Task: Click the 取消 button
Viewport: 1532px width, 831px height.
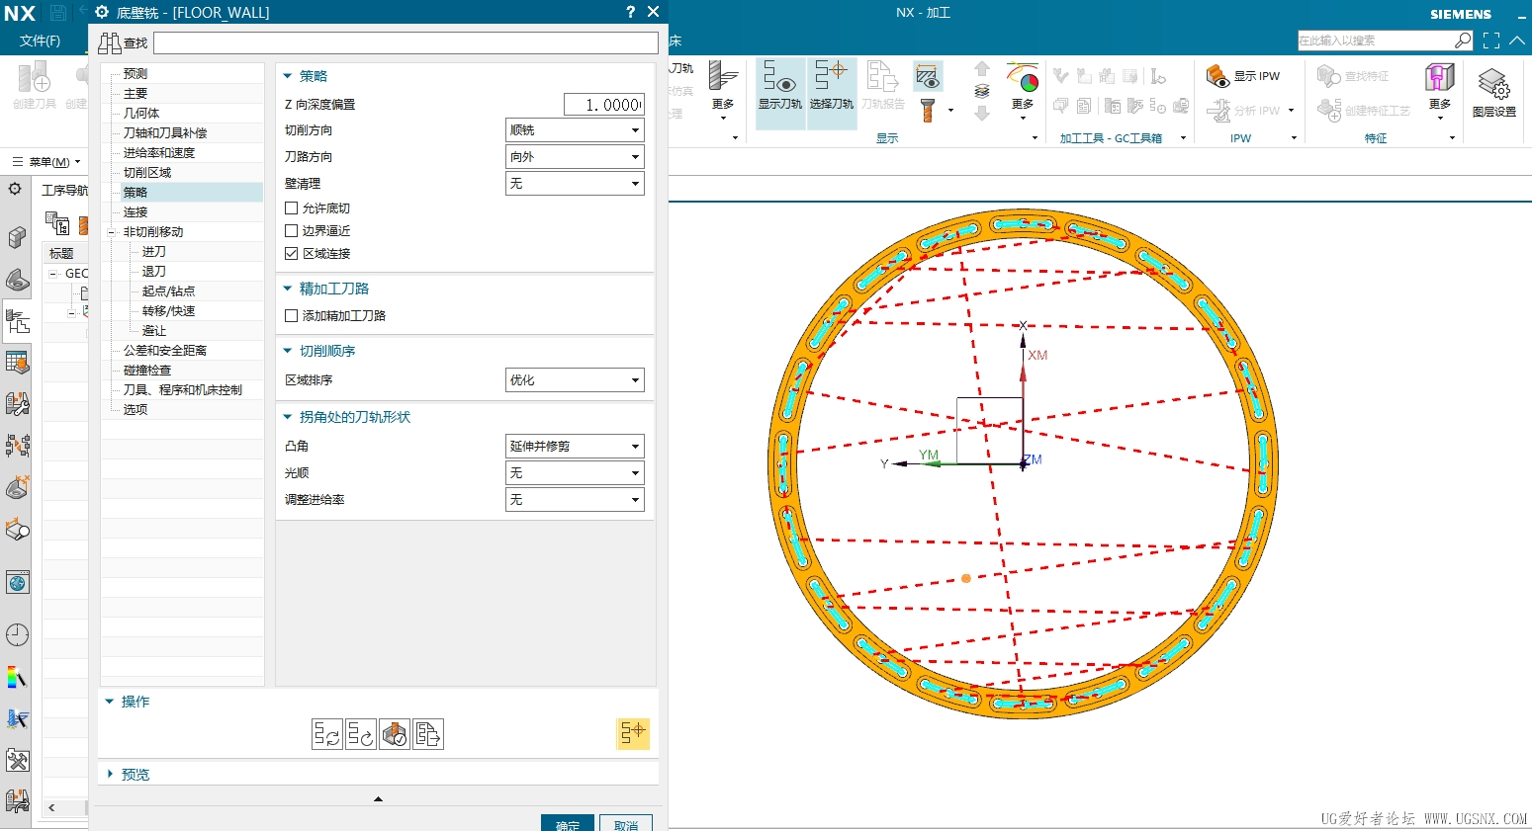Action: 626,823
